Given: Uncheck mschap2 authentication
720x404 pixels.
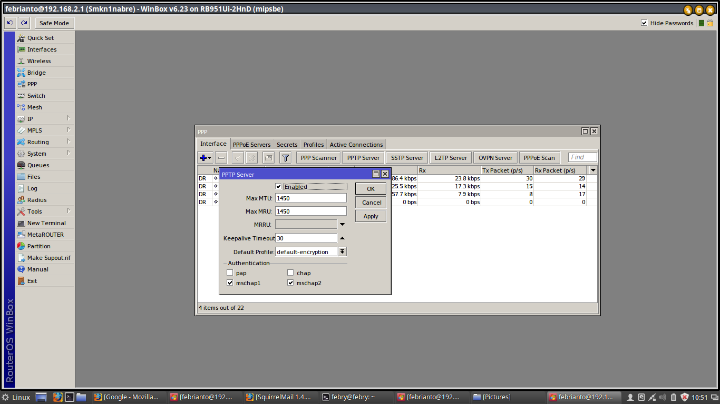Looking at the screenshot, I should tap(290, 282).
